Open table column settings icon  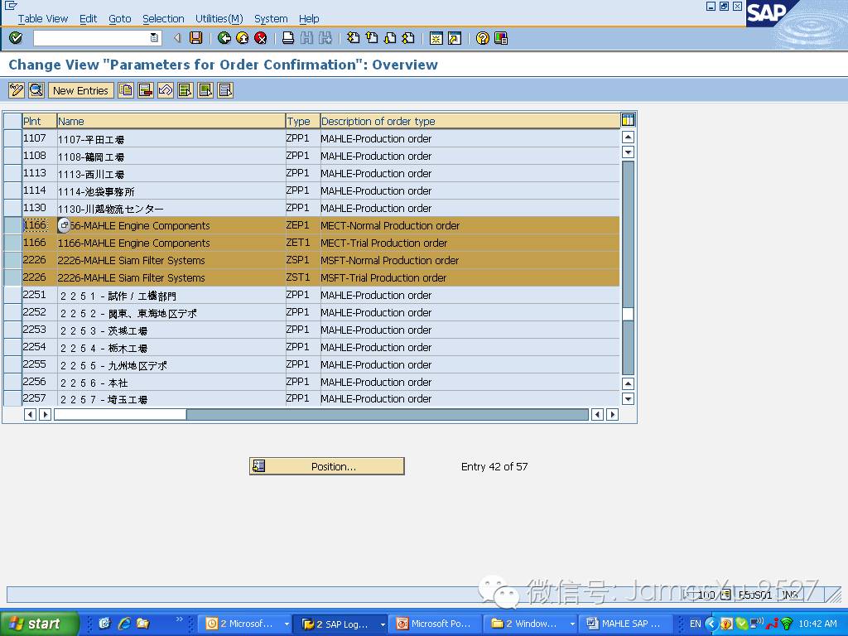click(628, 120)
